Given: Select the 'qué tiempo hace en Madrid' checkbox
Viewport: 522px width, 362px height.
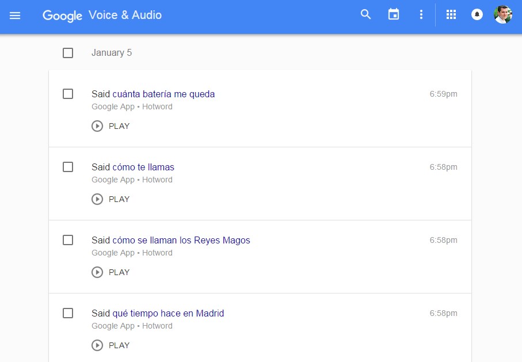Looking at the screenshot, I should (x=68, y=313).
